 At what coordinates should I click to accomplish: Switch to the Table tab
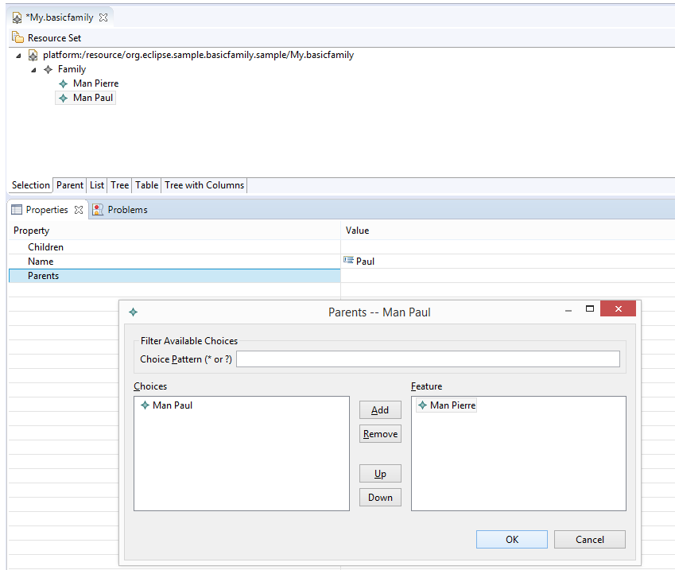click(147, 185)
